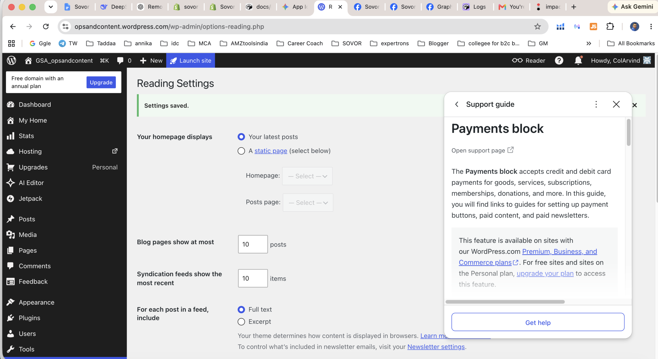658x359 pixels.
Task: Reload the page with browser refresh icon
Action: [46, 26]
